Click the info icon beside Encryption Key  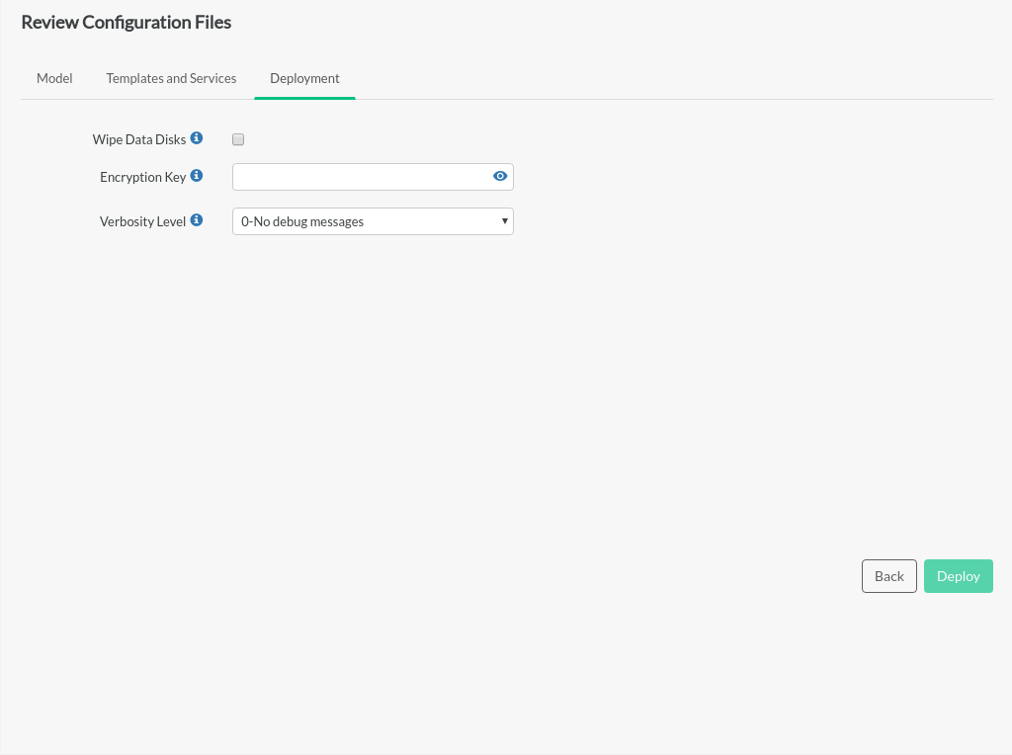click(197, 176)
